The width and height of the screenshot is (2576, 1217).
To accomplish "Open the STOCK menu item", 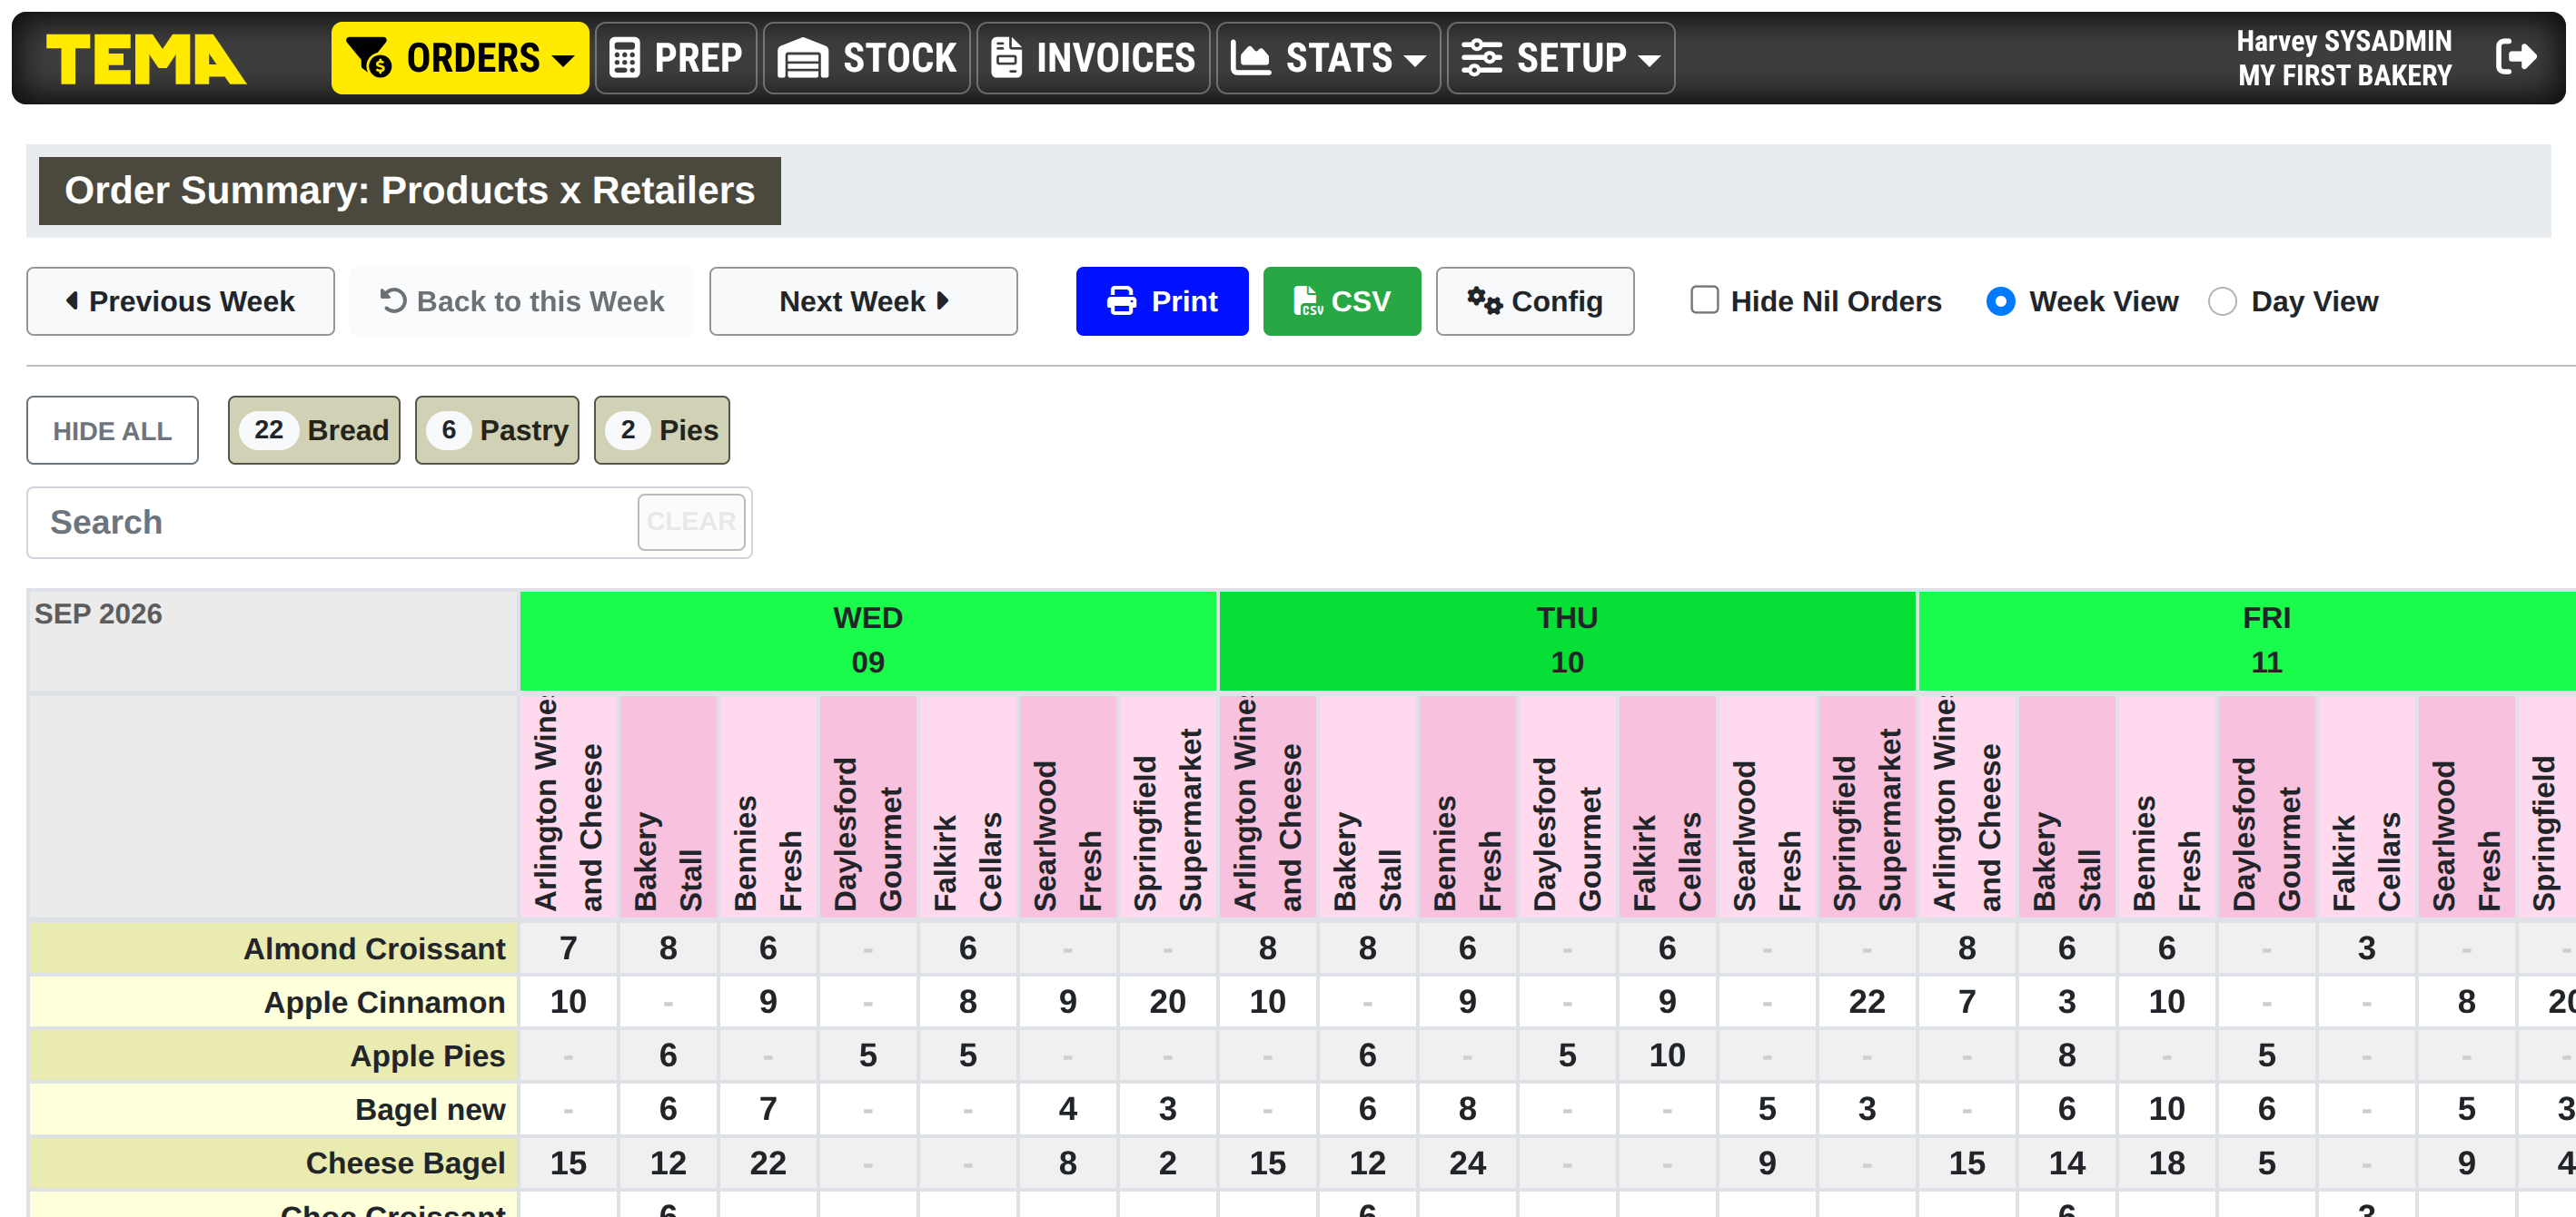I will [867, 58].
